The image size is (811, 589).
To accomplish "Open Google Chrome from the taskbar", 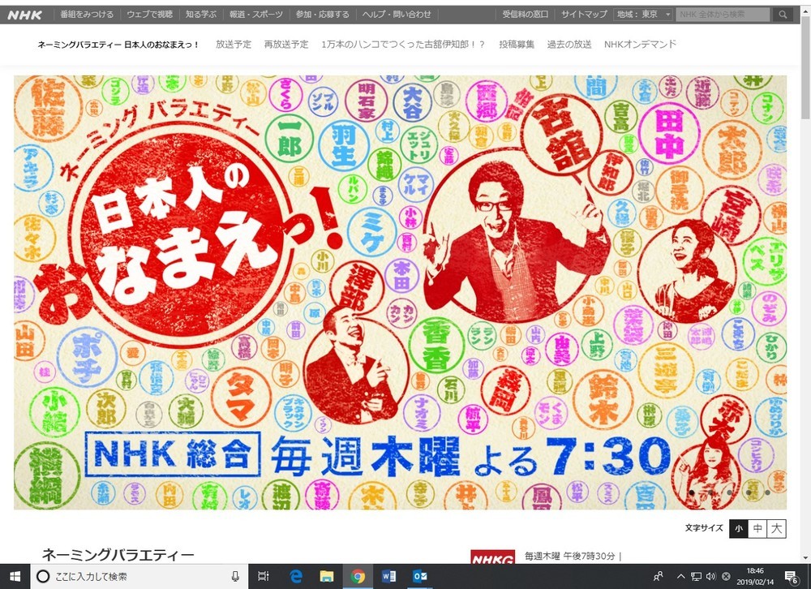I will (x=358, y=576).
